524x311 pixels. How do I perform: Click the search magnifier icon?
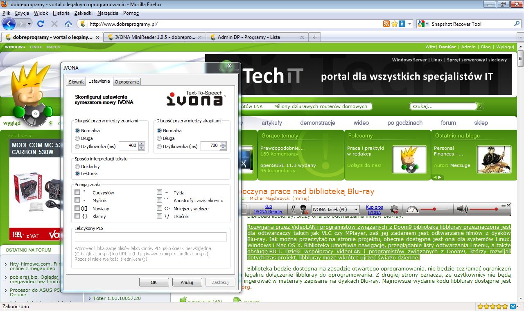[x=517, y=24]
